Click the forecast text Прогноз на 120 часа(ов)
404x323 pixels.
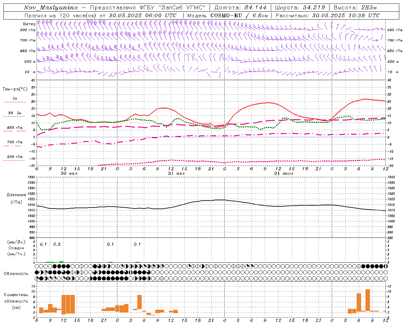(x=61, y=15)
